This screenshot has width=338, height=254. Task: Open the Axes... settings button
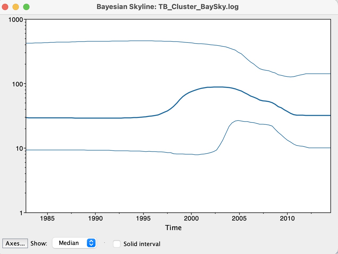coord(15,243)
